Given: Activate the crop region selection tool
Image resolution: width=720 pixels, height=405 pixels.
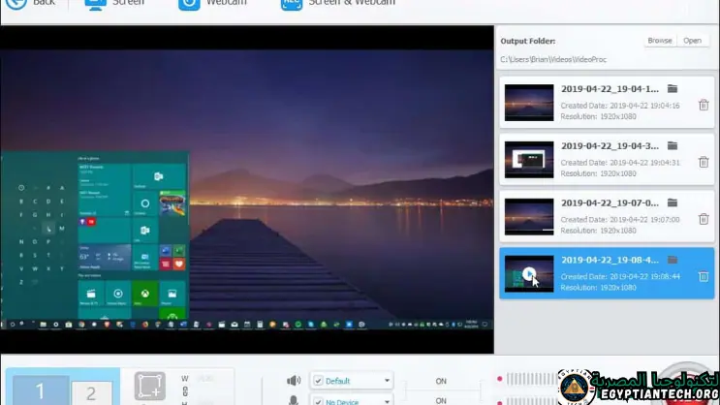Looking at the screenshot, I should click(149, 386).
